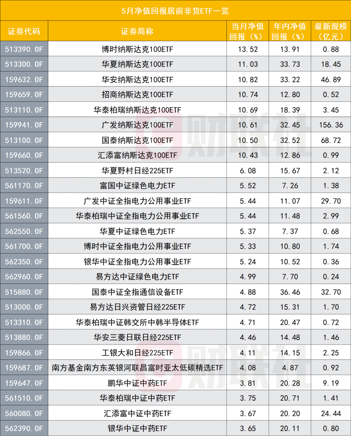
Task: Select code cell 159659.OF
Action: (x=24, y=95)
